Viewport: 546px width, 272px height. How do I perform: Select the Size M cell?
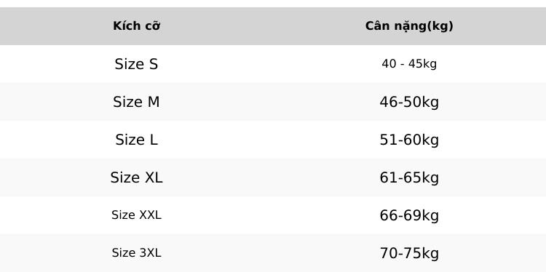[137, 102]
